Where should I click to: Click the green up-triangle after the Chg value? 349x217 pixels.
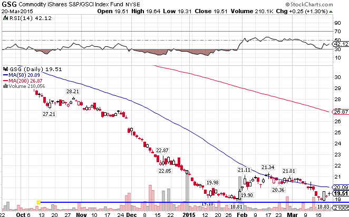331,12
